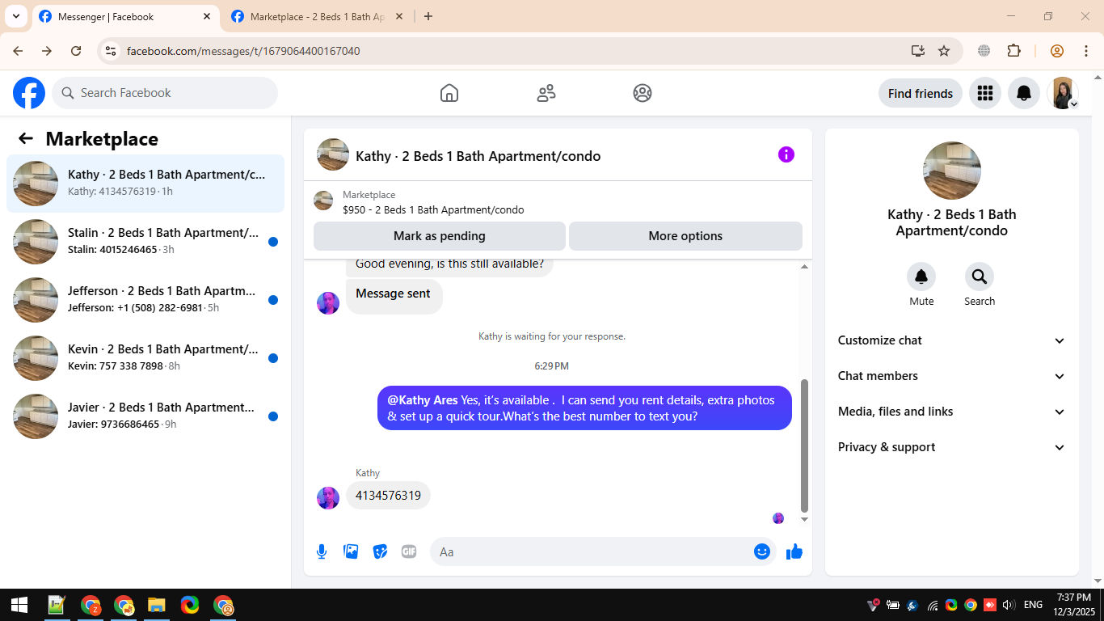
Task: Expand Media, files and links section
Action: click(952, 412)
